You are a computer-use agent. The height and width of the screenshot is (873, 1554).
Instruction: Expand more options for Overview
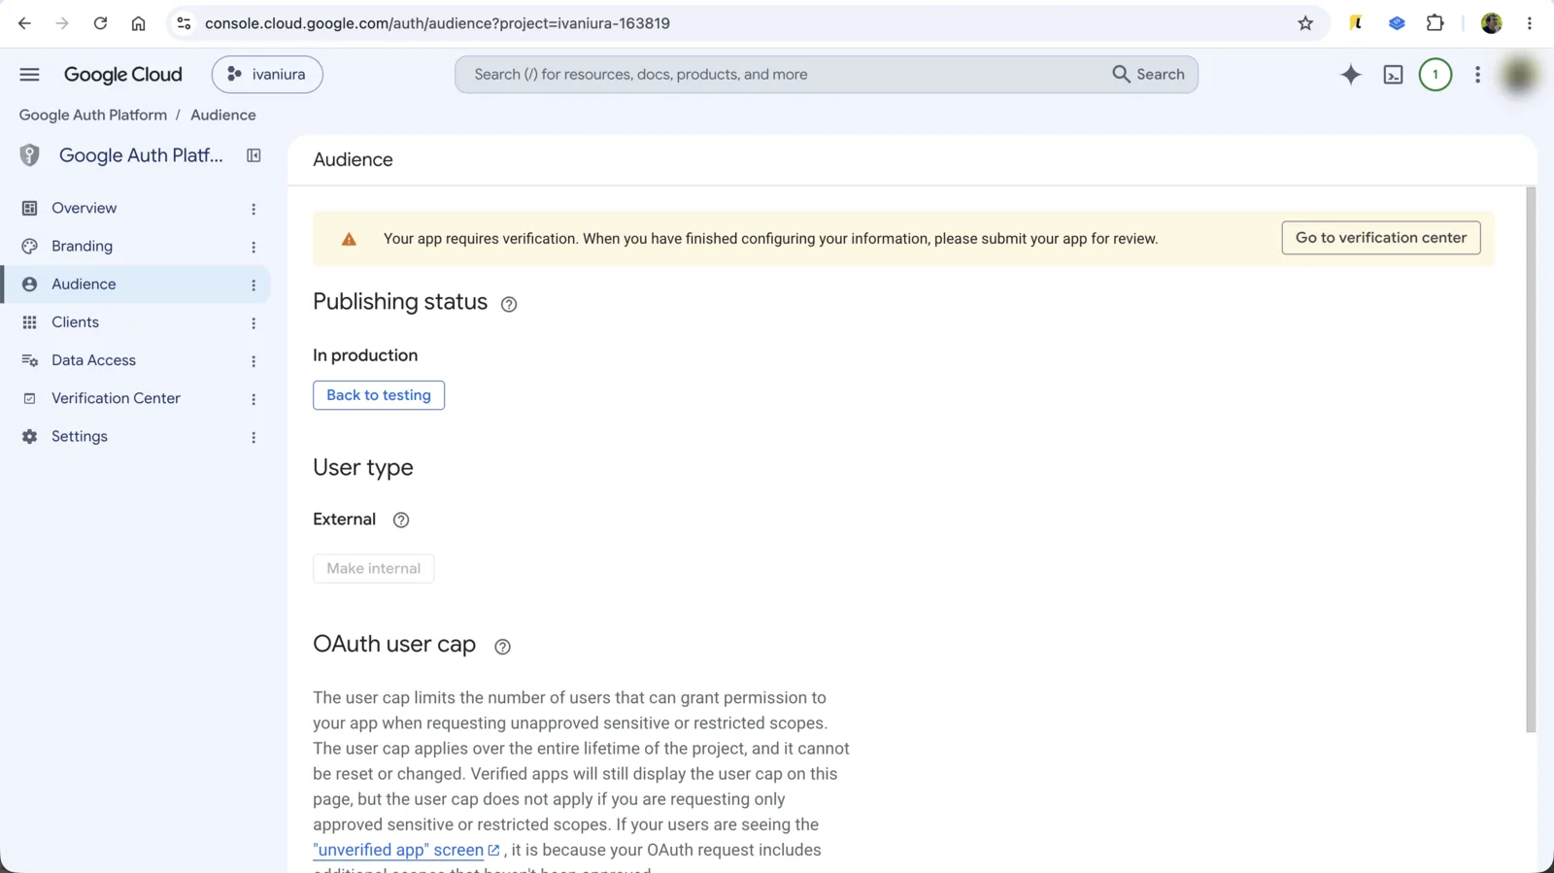253,209
